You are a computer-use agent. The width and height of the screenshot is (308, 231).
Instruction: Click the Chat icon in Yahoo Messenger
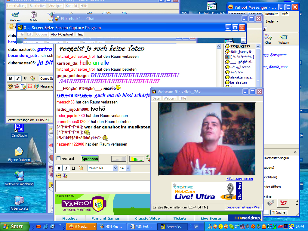[x=268, y=39]
